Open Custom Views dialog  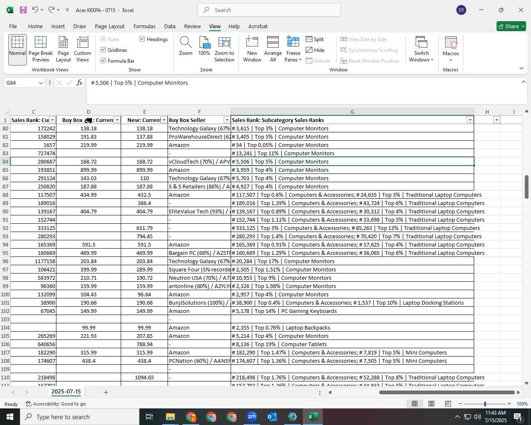pyautogui.click(x=83, y=49)
